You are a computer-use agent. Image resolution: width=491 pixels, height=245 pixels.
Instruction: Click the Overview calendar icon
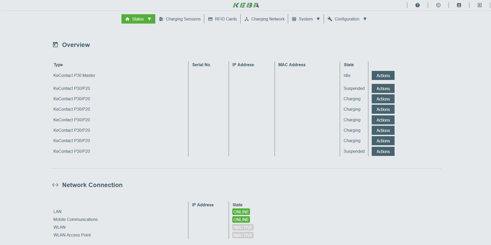tap(55, 44)
